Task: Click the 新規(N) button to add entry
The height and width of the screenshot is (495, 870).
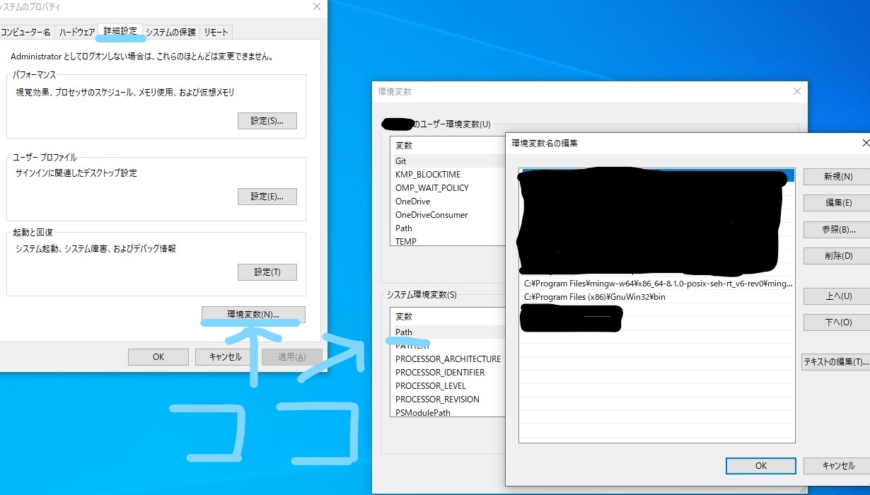Action: 837,176
